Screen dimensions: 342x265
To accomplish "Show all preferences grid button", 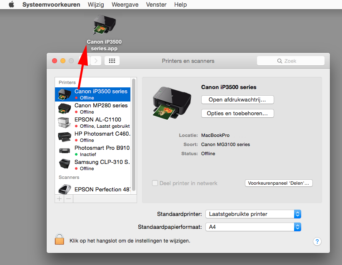I will [112, 61].
